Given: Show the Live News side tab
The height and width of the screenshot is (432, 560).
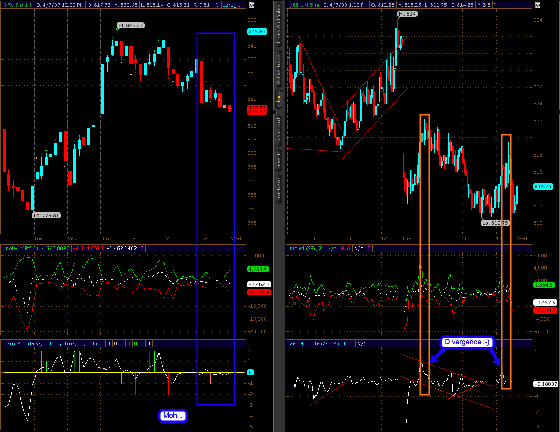Looking at the screenshot, I should [278, 189].
